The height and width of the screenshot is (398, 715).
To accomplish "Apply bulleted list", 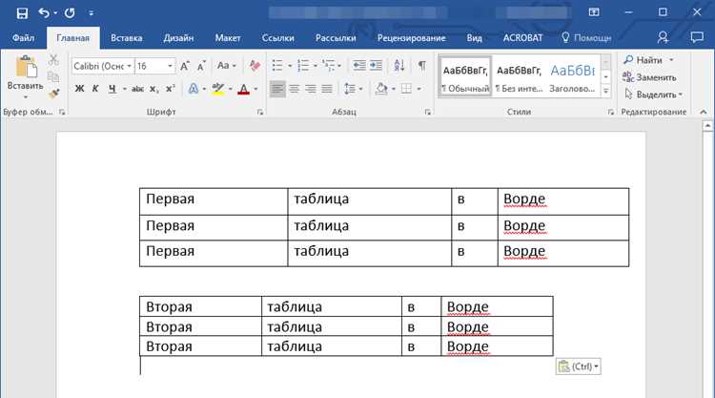I will click(277, 66).
